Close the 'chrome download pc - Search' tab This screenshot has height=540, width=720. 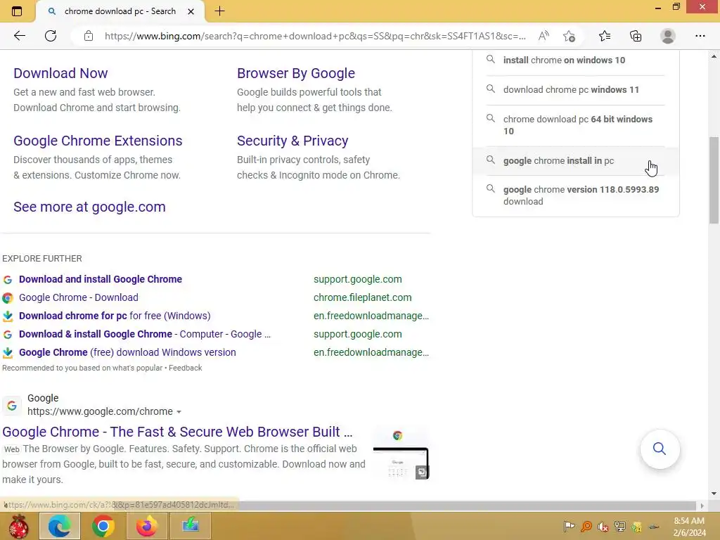point(191,11)
